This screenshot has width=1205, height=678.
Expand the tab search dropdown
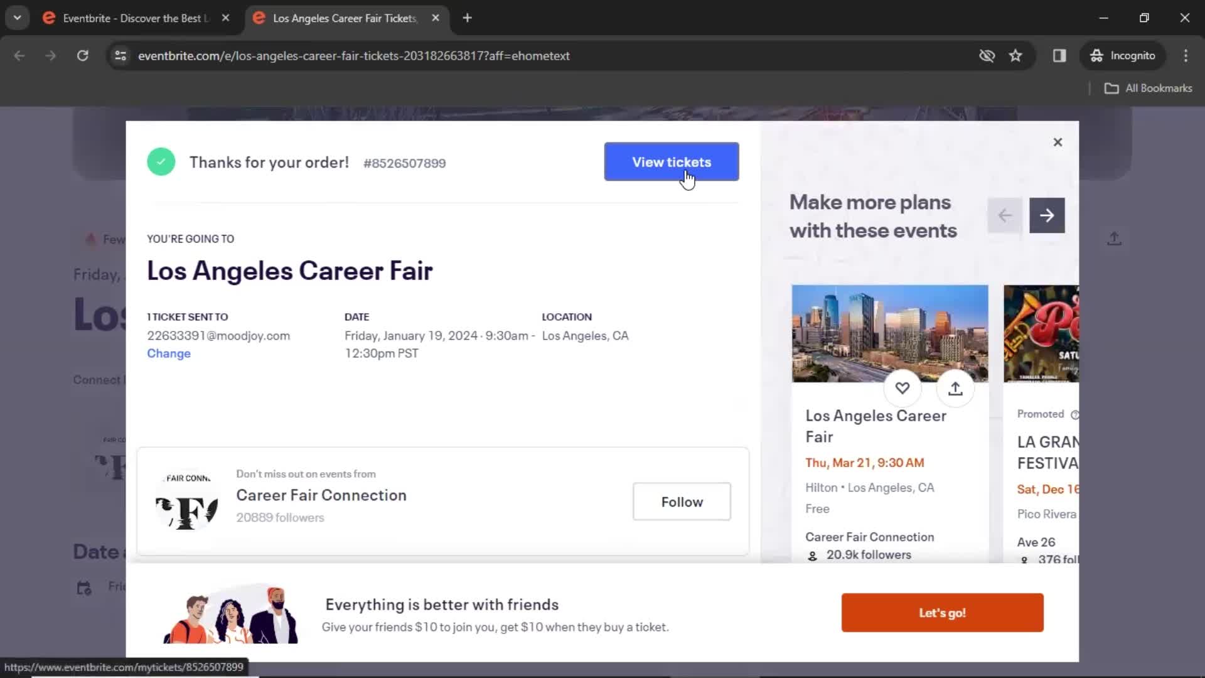point(17,18)
